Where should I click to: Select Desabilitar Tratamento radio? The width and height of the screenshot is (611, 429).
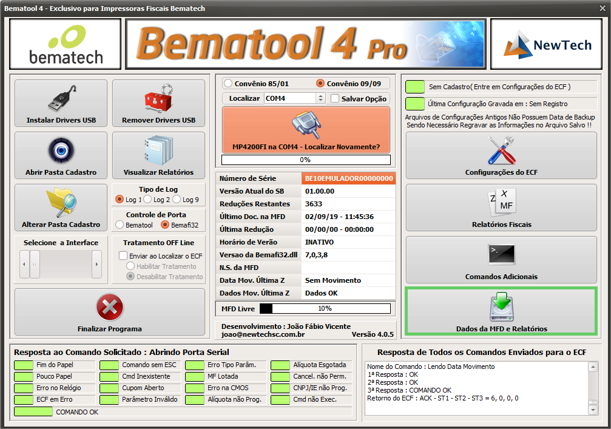tap(130, 276)
